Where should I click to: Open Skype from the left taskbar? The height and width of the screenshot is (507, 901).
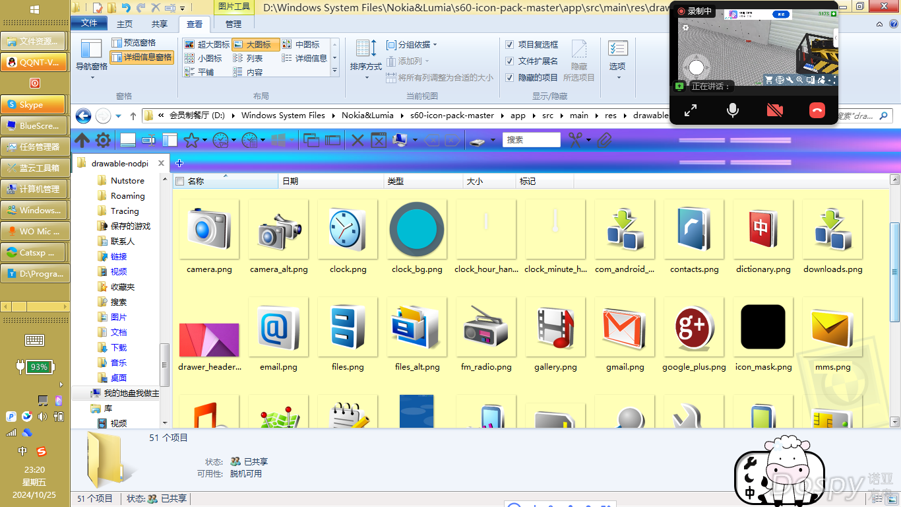tap(34, 104)
